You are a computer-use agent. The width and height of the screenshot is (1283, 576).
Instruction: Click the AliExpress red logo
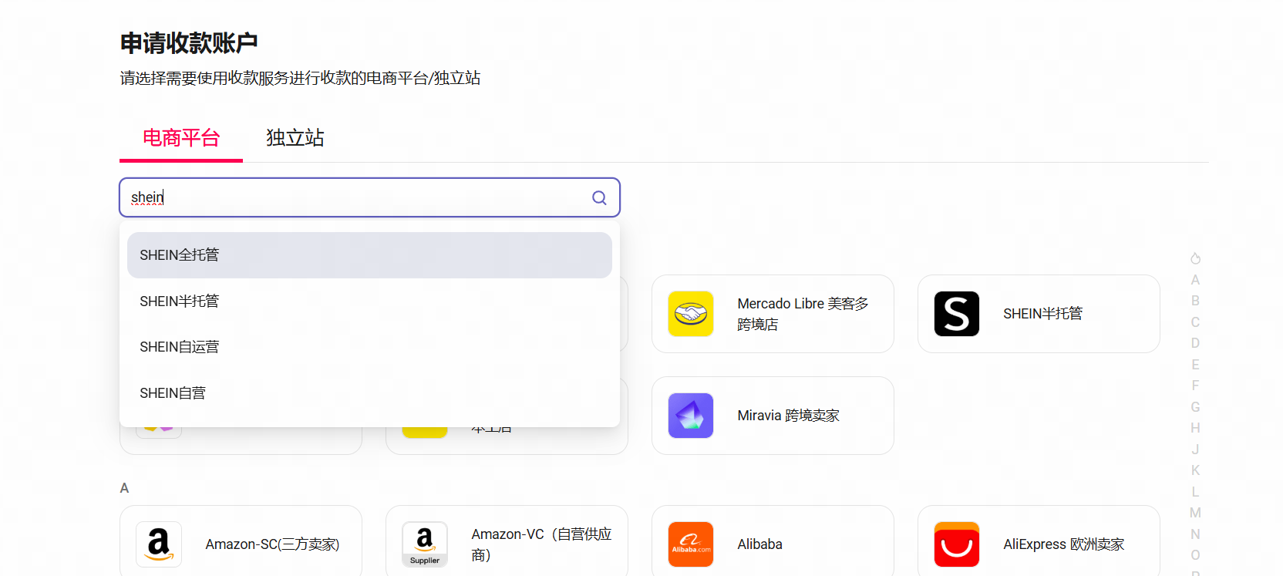[956, 544]
